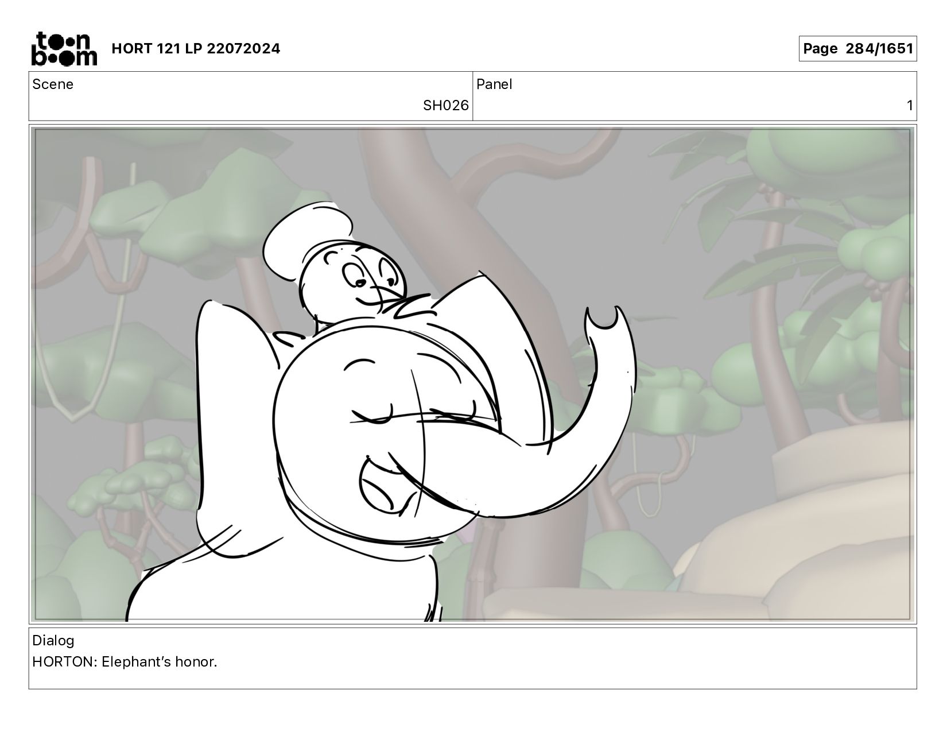Select the title 'HORT 121 LP 22072024'
947x732 pixels.
click(x=196, y=49)
